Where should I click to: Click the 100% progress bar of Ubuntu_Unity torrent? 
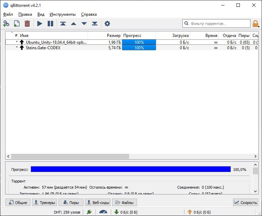click(x=139, y=42)
